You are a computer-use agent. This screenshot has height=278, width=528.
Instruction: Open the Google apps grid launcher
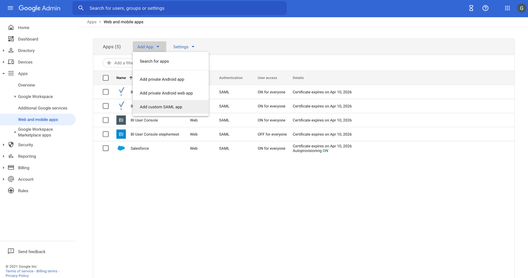[507, 8]
